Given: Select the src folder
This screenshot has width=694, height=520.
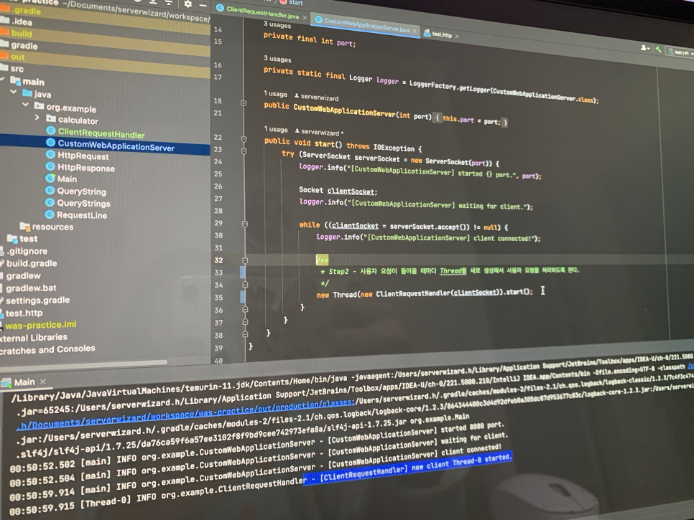Looking at the screenshot, I should (x=17, y=69).
